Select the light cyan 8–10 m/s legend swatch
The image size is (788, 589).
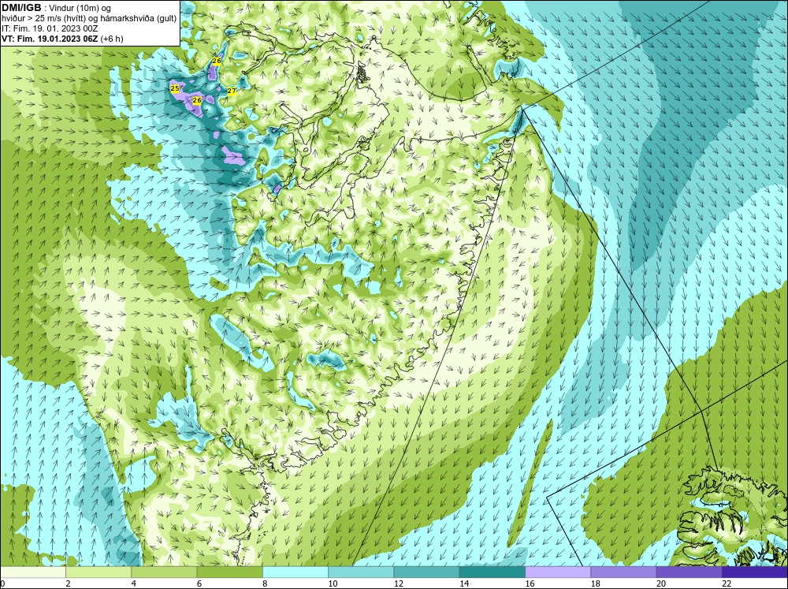(x=295, y=572)
